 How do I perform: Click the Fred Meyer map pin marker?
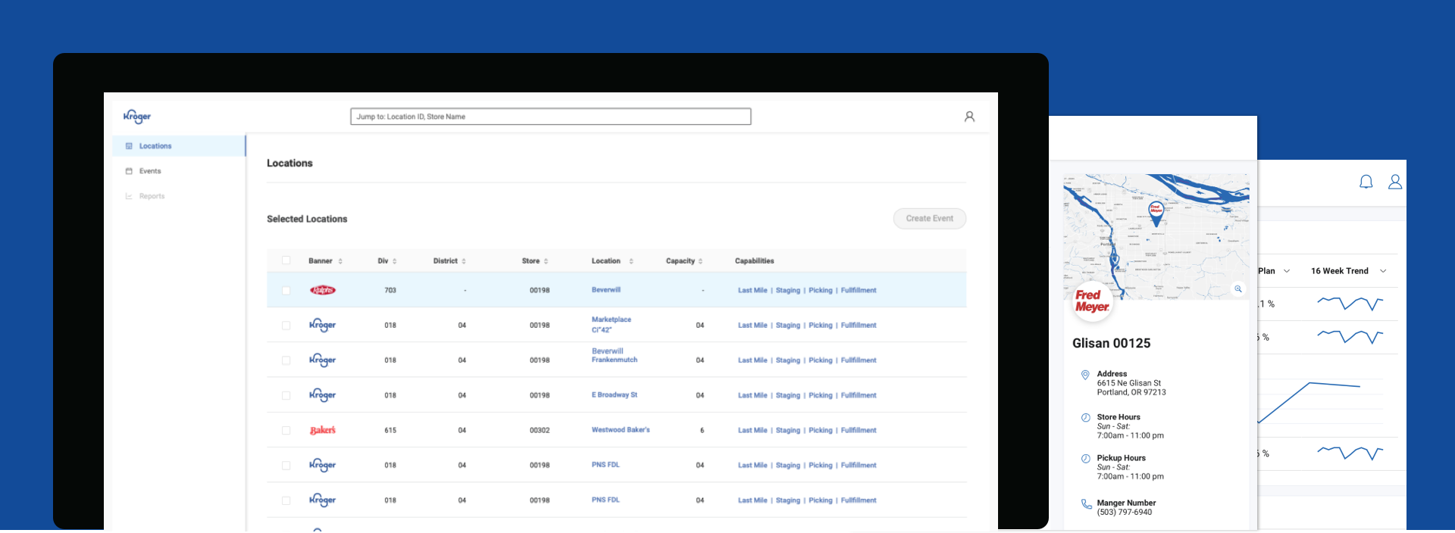[x=1156, y=213]
